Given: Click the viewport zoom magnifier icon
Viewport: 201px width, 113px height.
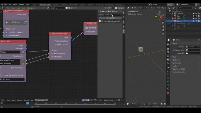Looking at the screenshot, I should pyautogui.click(x=163, y=23).
